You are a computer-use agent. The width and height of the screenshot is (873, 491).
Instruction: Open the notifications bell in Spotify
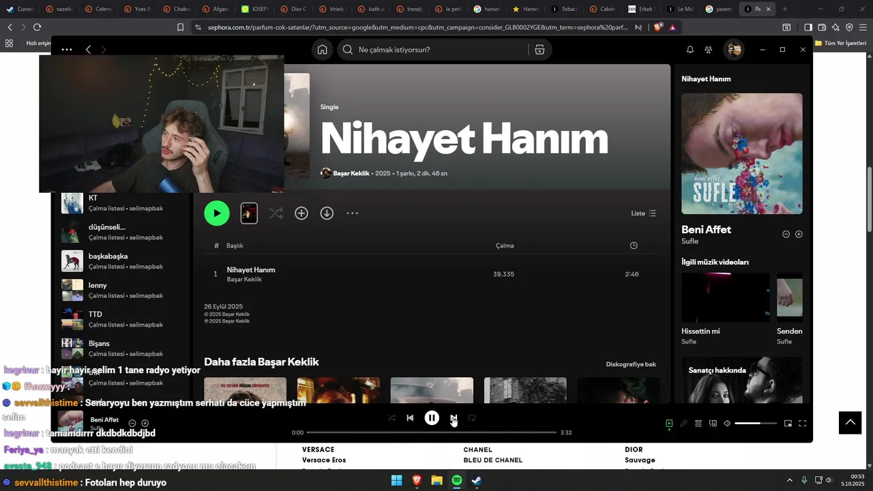690,50
